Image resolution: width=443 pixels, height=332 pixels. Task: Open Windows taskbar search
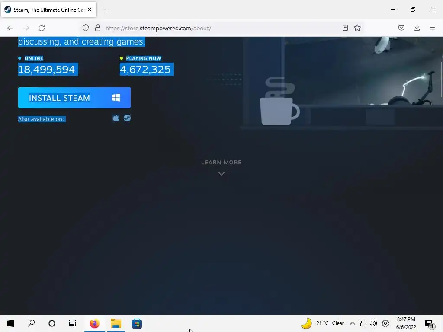(x=31, y=323)
